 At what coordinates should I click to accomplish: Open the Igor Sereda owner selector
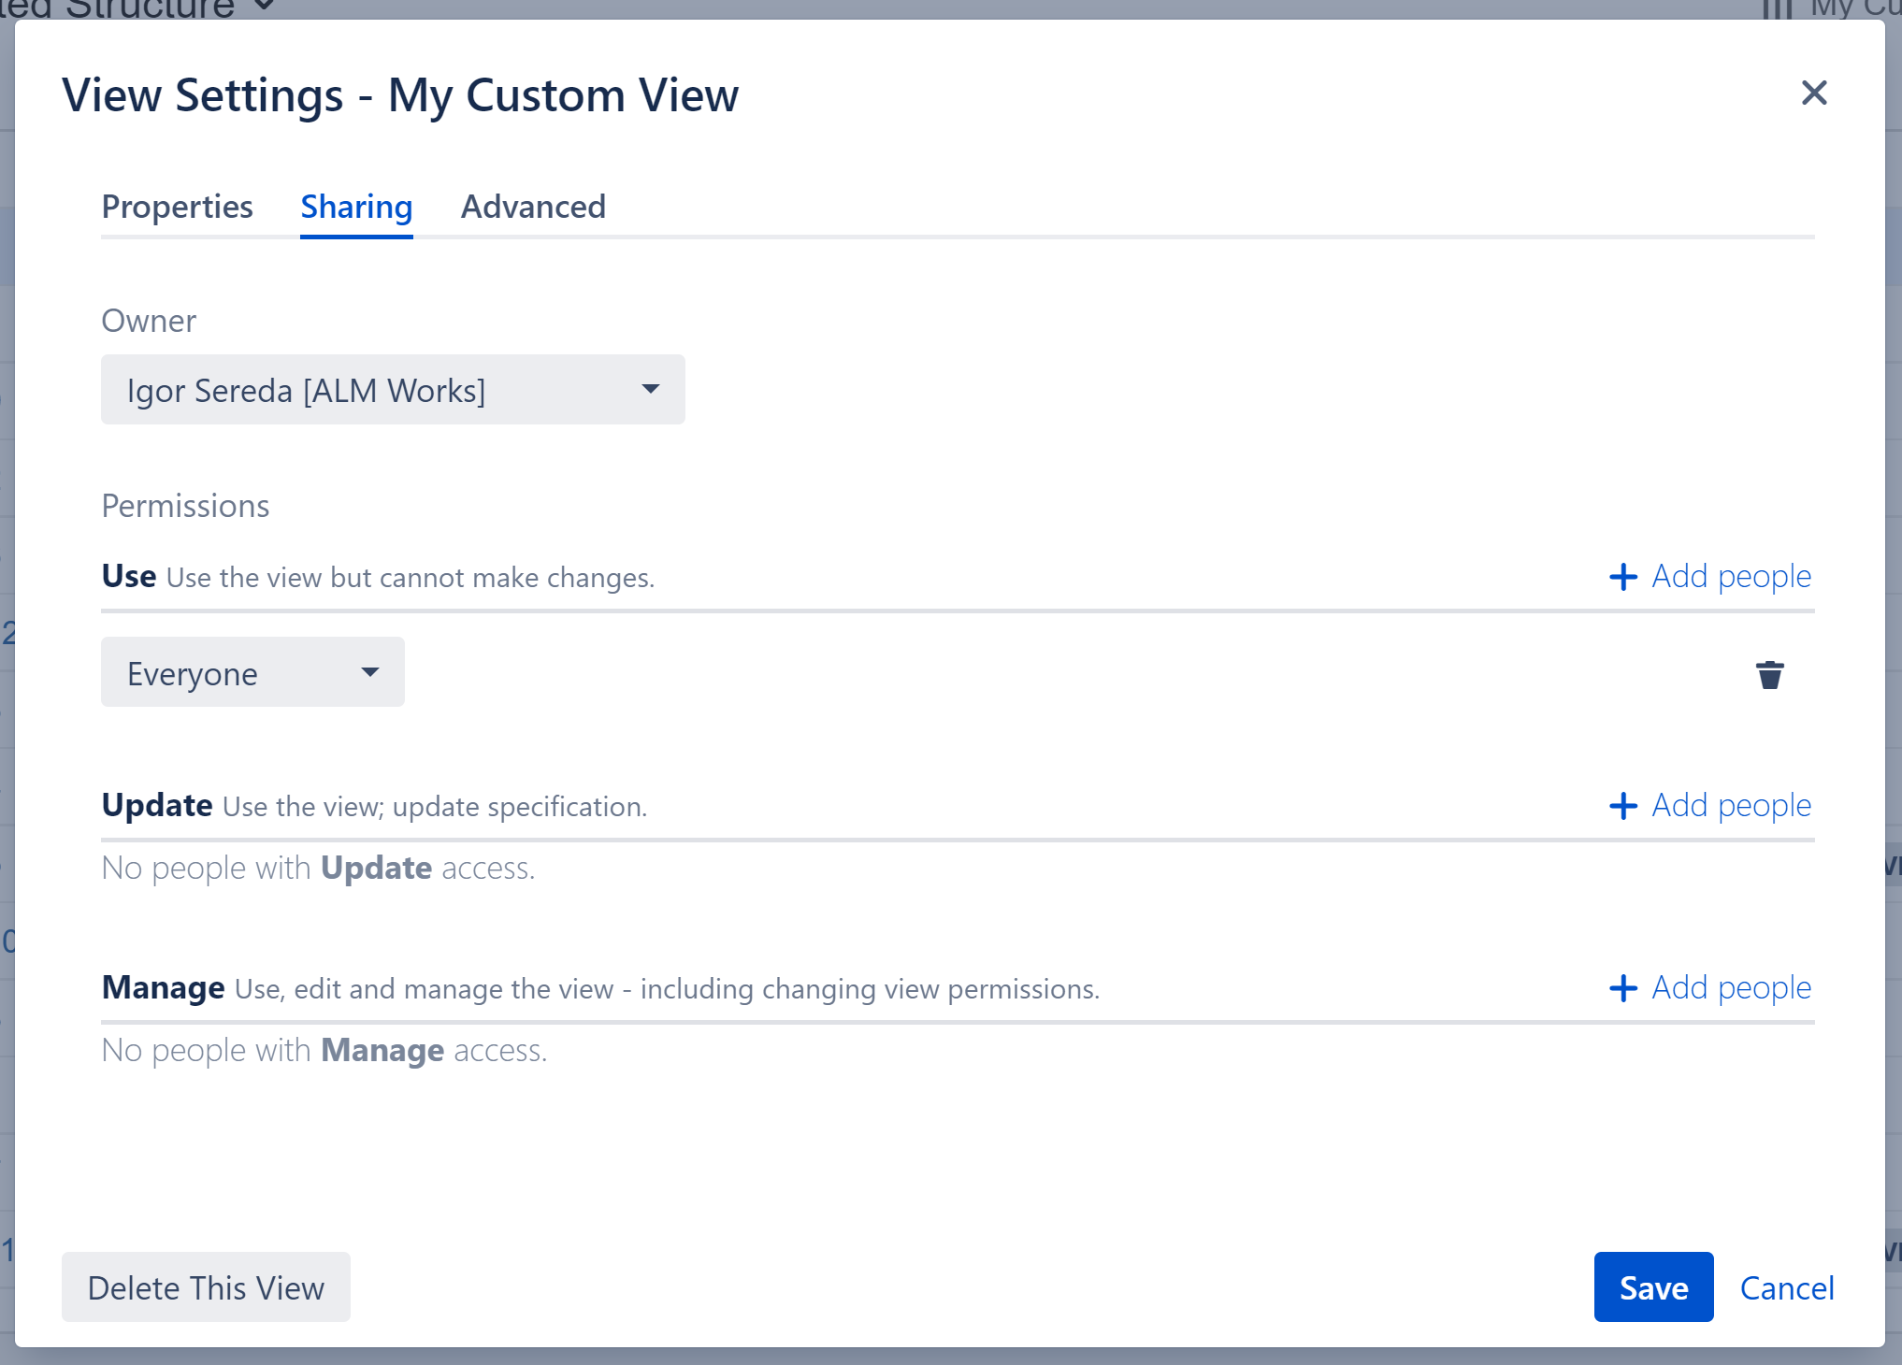tap(393, 390)
